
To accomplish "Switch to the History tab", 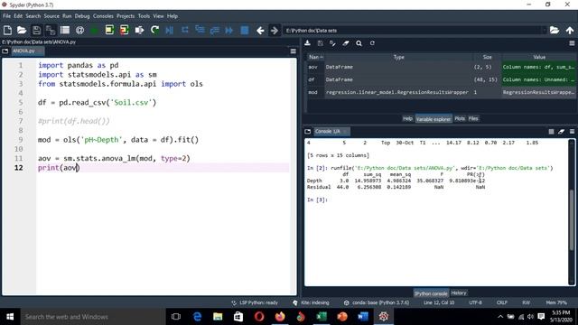I will tap(459, 292).
